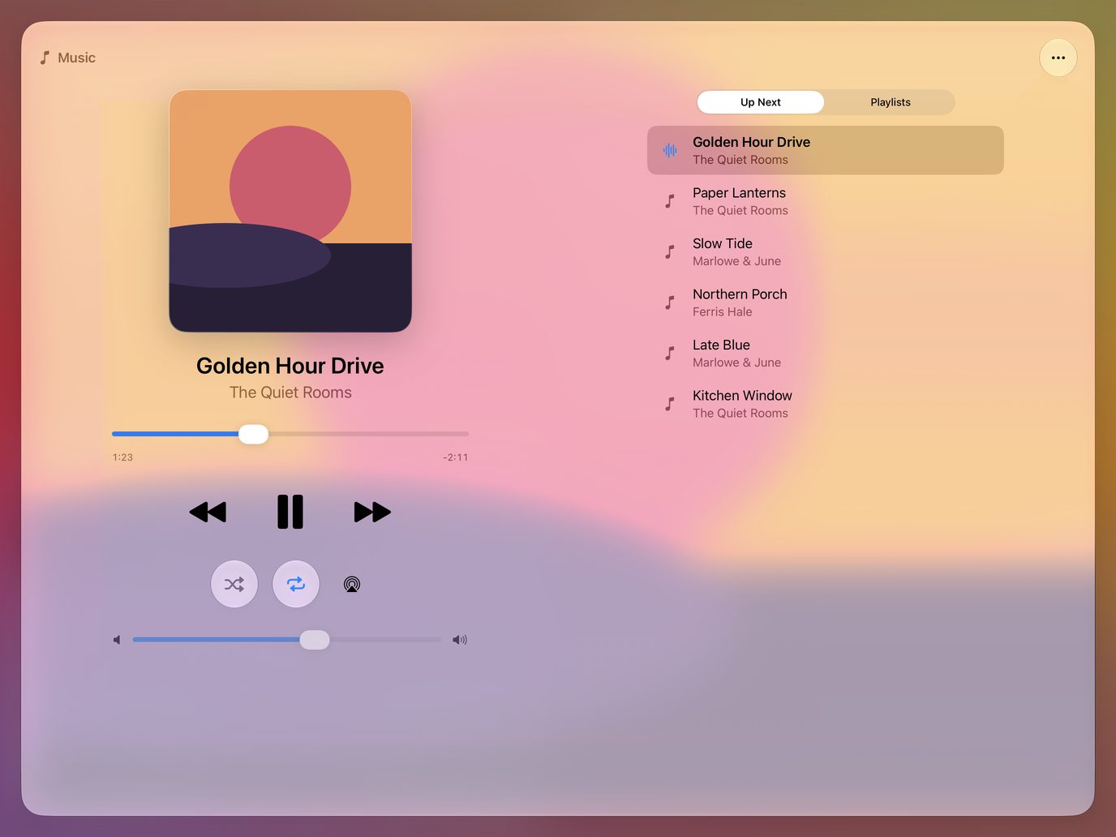Click the note icon beside Northern Porch

coord(670,303)
